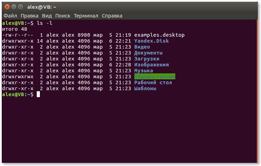Click the 8980 file size value

click(84, 35)
